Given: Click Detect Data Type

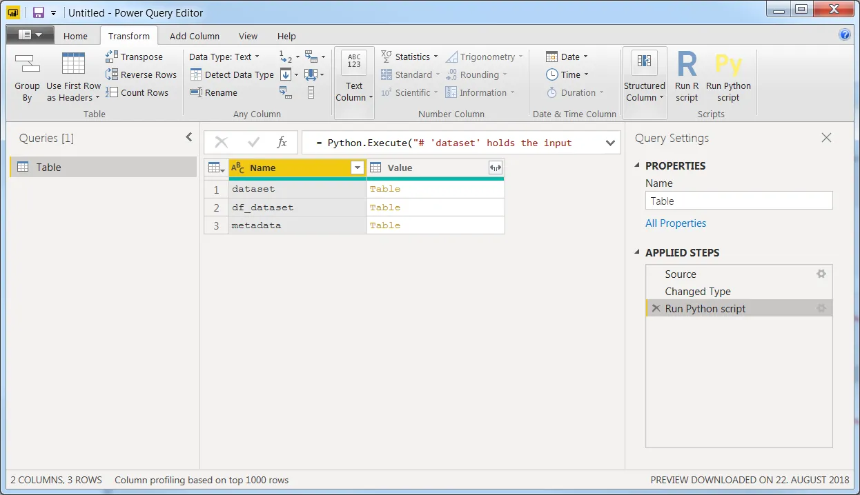Looking at the screenshot, I should (x=231, y=74).
